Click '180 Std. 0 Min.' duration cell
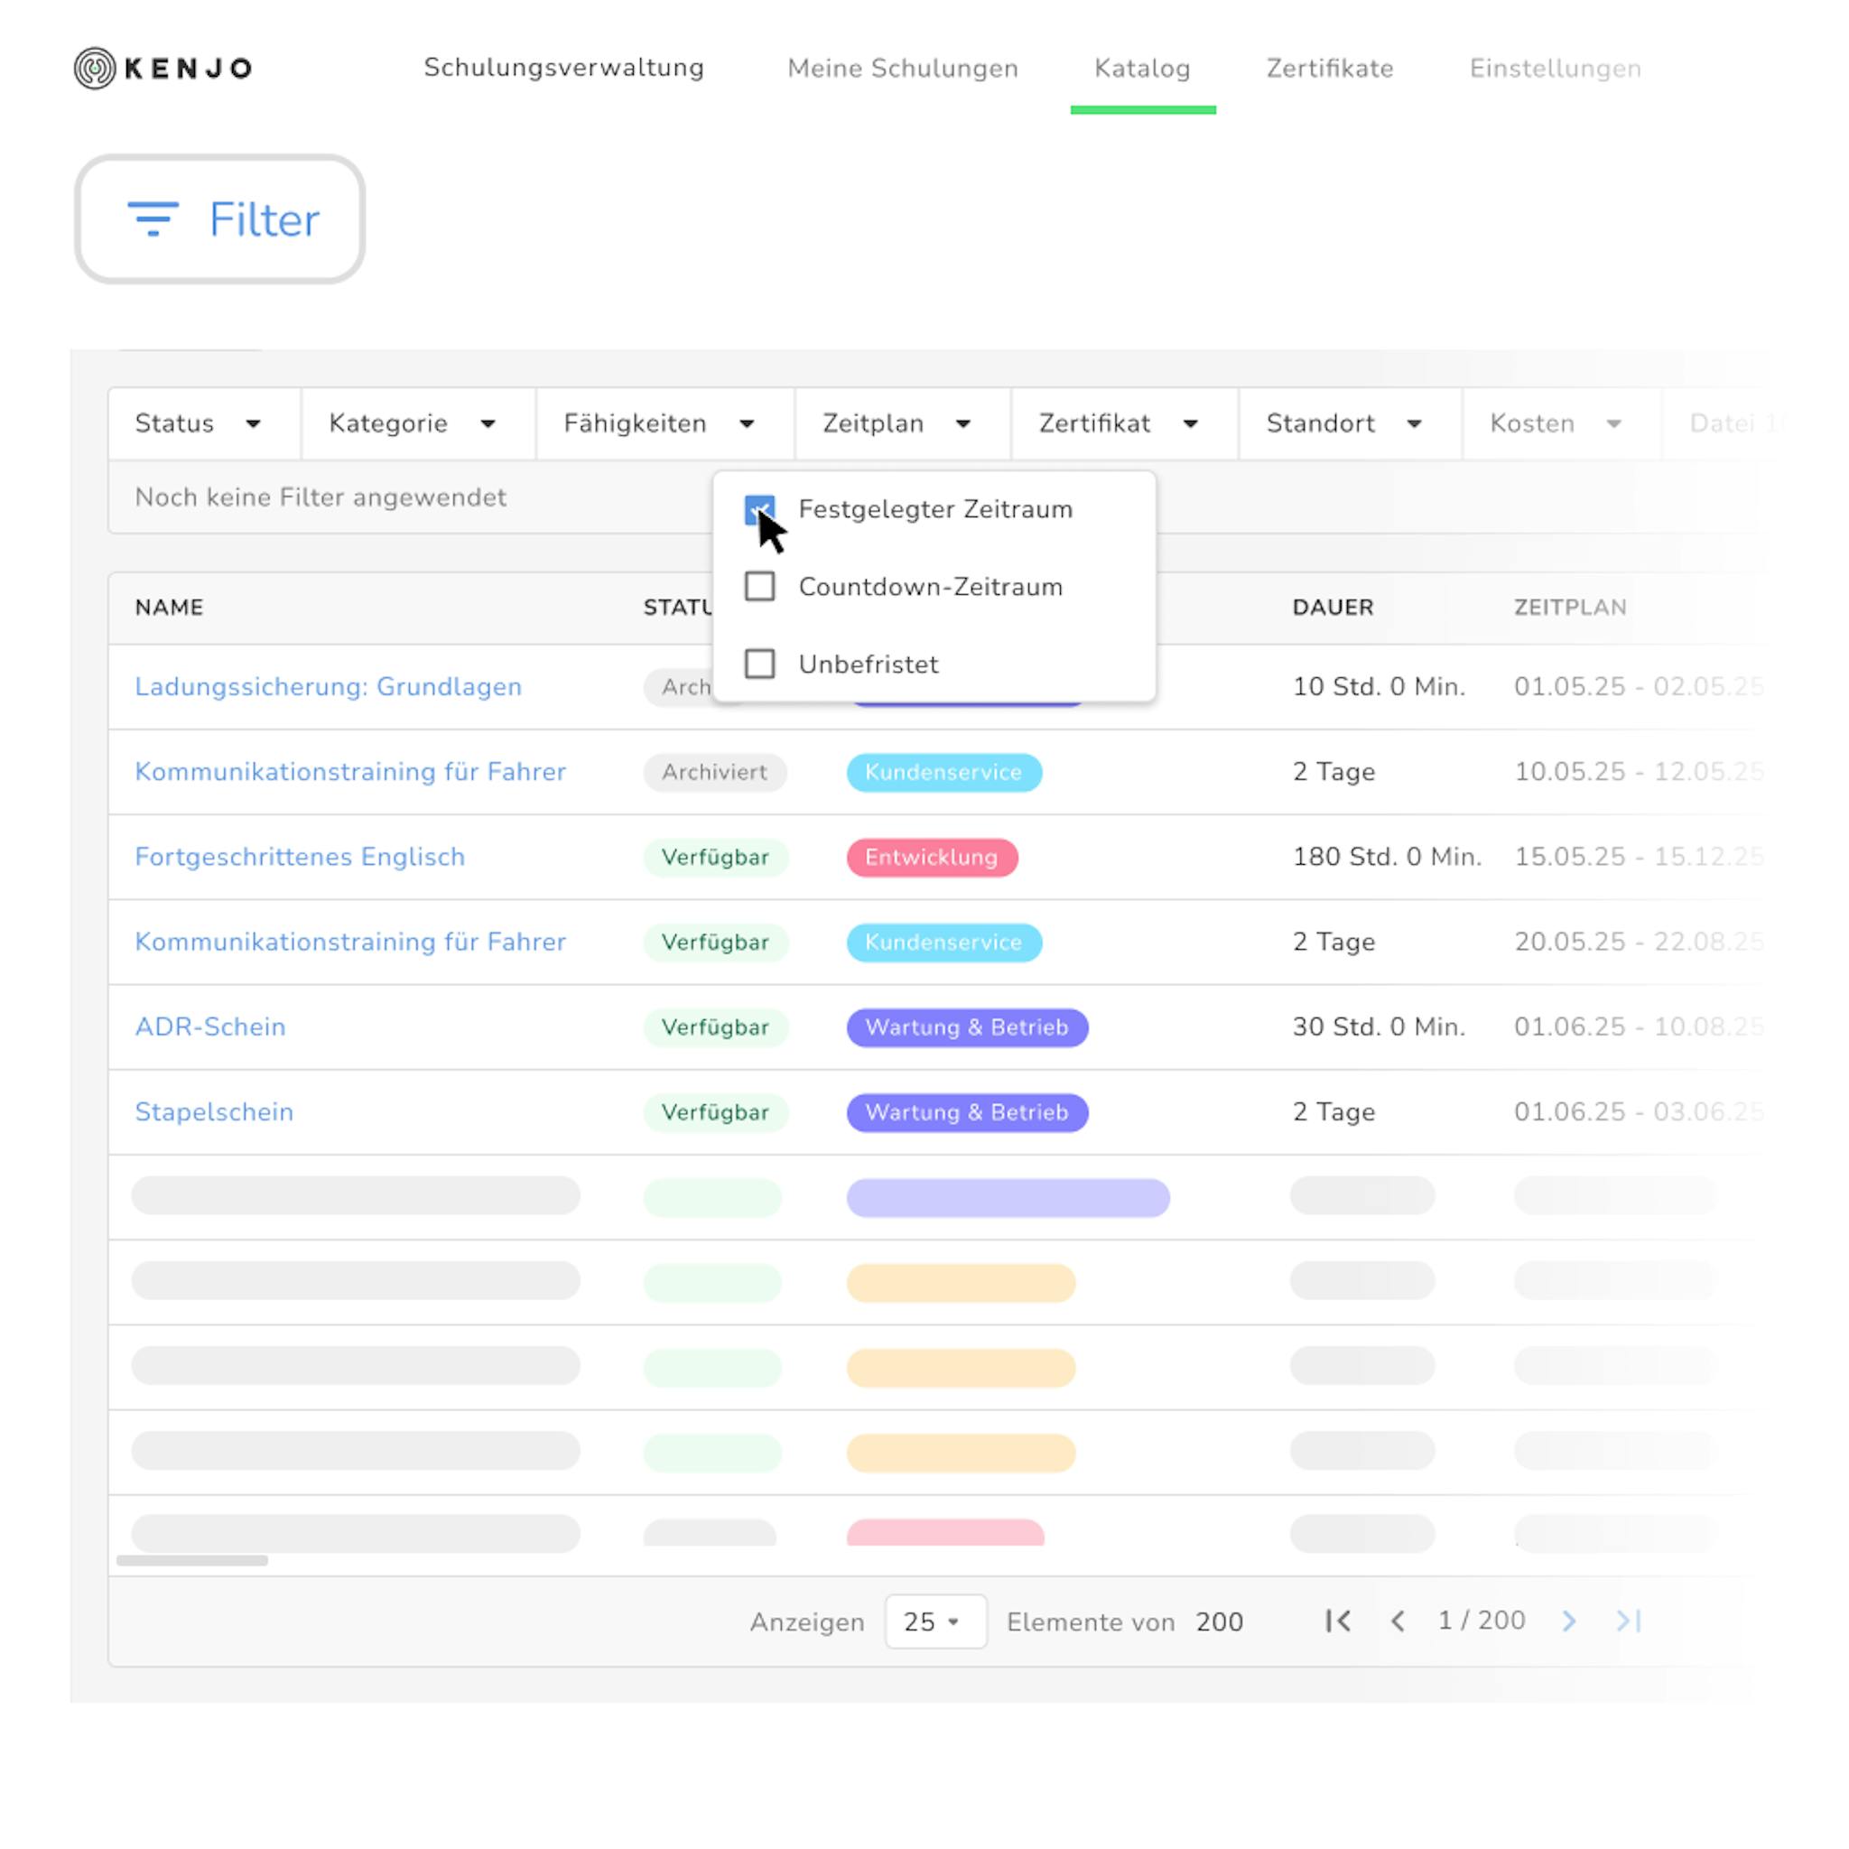1849x1849 pixels. [1387, 857]
